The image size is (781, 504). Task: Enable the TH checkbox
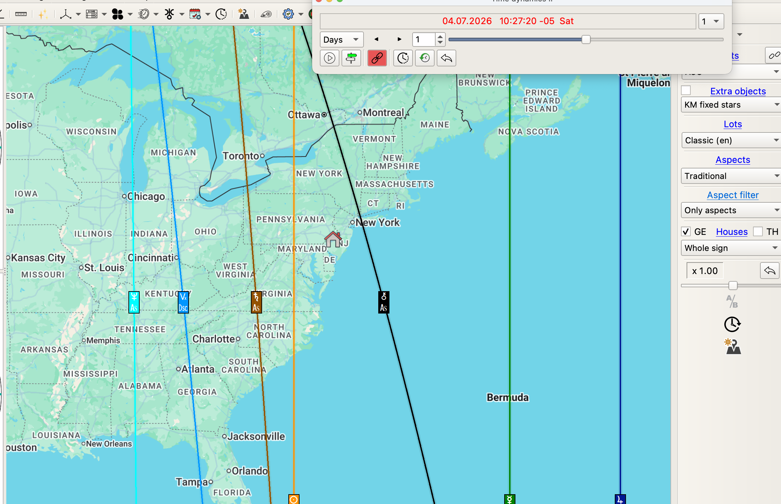[758, 232]
